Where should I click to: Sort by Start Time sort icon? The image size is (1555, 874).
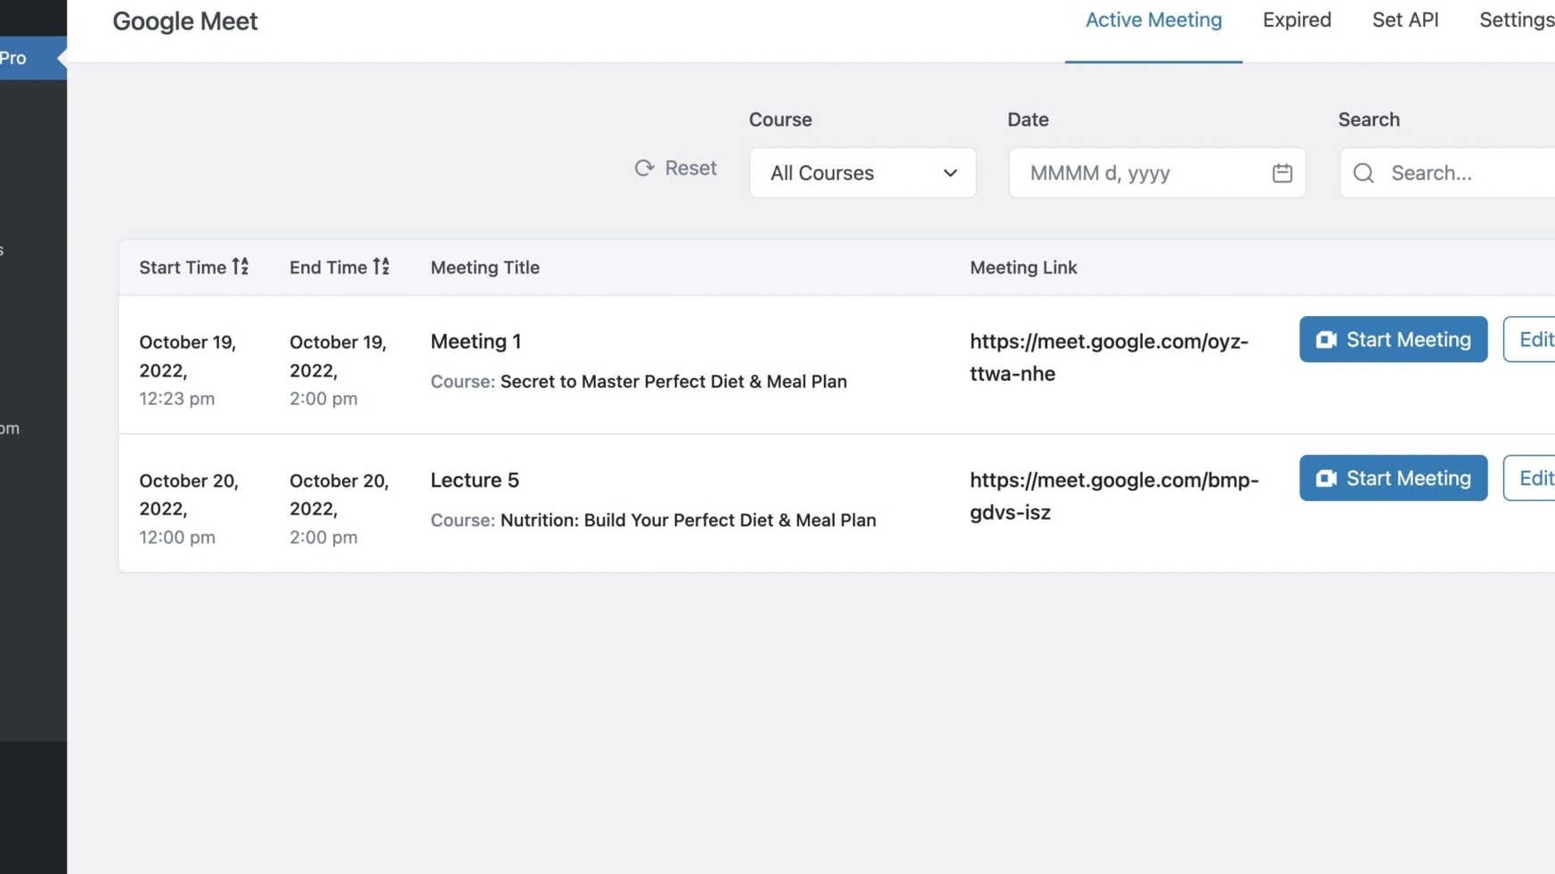pos(240,267)
